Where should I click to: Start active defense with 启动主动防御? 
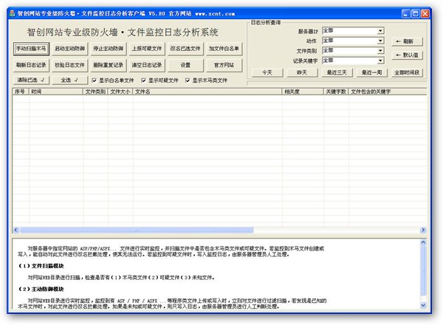click(69, 49)
